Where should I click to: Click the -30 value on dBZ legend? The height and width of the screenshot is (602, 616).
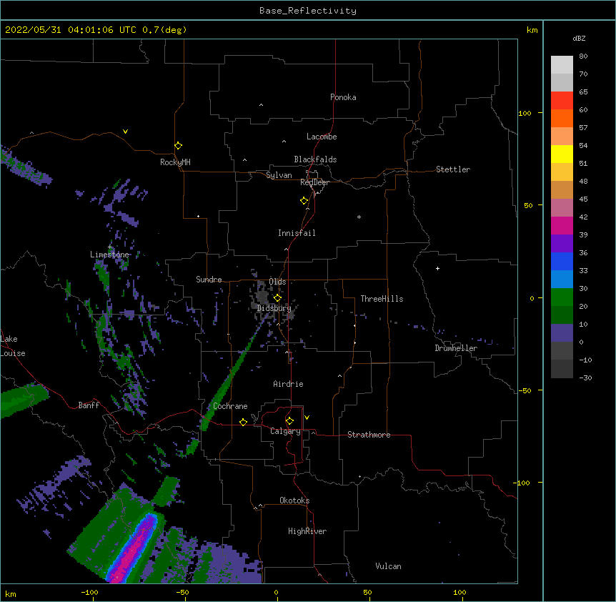pyautogui.click(x=585, y=378)
